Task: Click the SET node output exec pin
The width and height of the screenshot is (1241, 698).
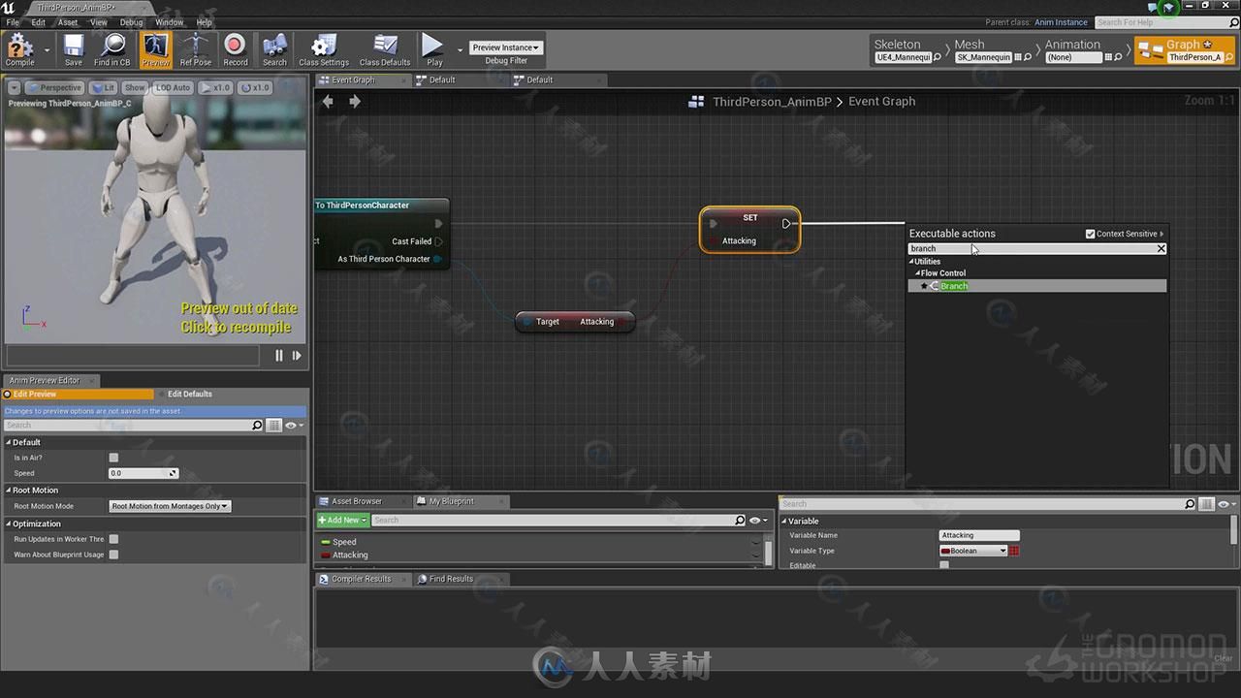Action: (787, 224)
